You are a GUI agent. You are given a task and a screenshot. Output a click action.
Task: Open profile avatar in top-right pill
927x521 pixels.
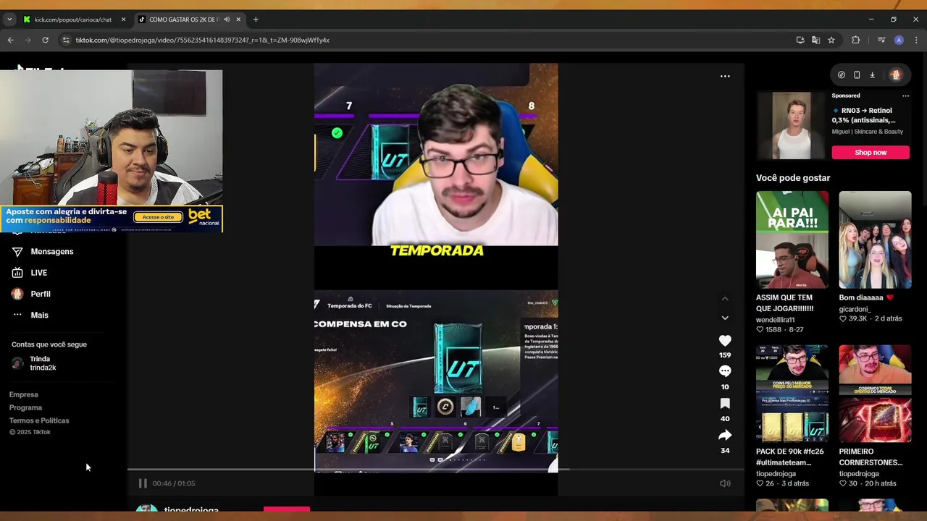(x=896, y=75)
